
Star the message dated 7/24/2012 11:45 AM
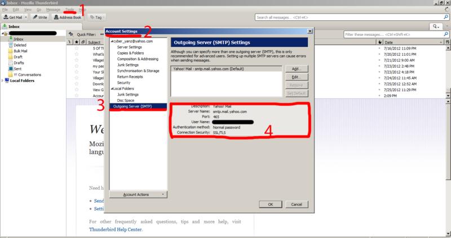(77, 78)
